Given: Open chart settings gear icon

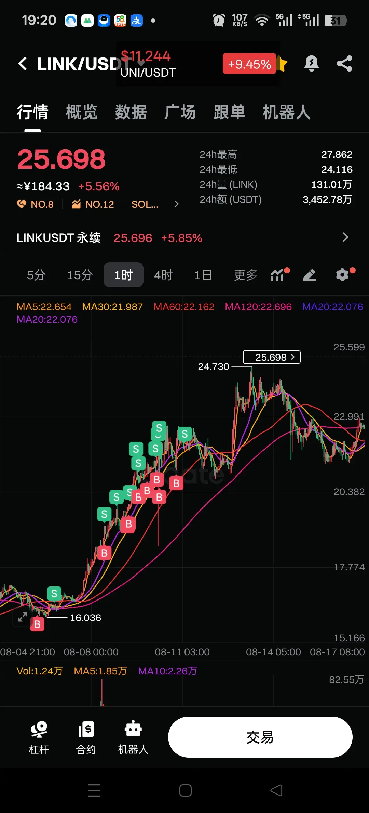Looking at the screenshot, I should pyautogui.click(x=343, y=275).
